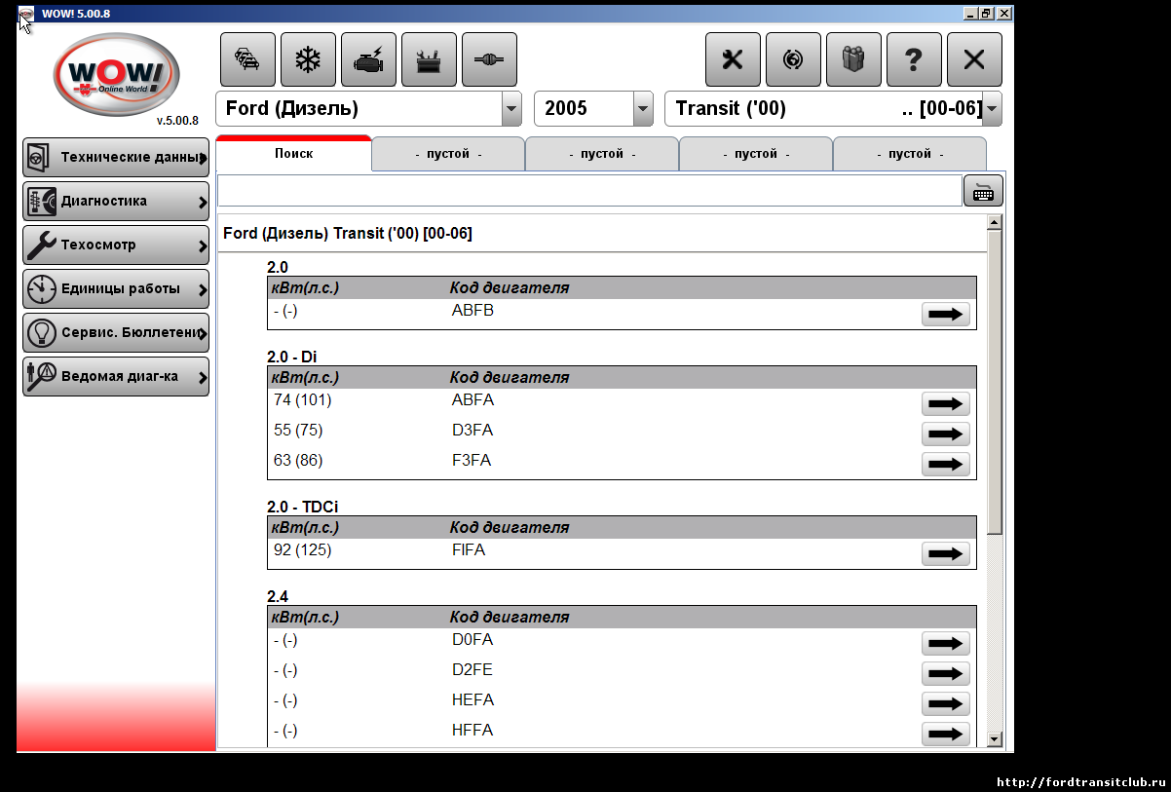Open the Технические данные section
The height and width of the screenshot is (792, 1171).
click(115, 157)
